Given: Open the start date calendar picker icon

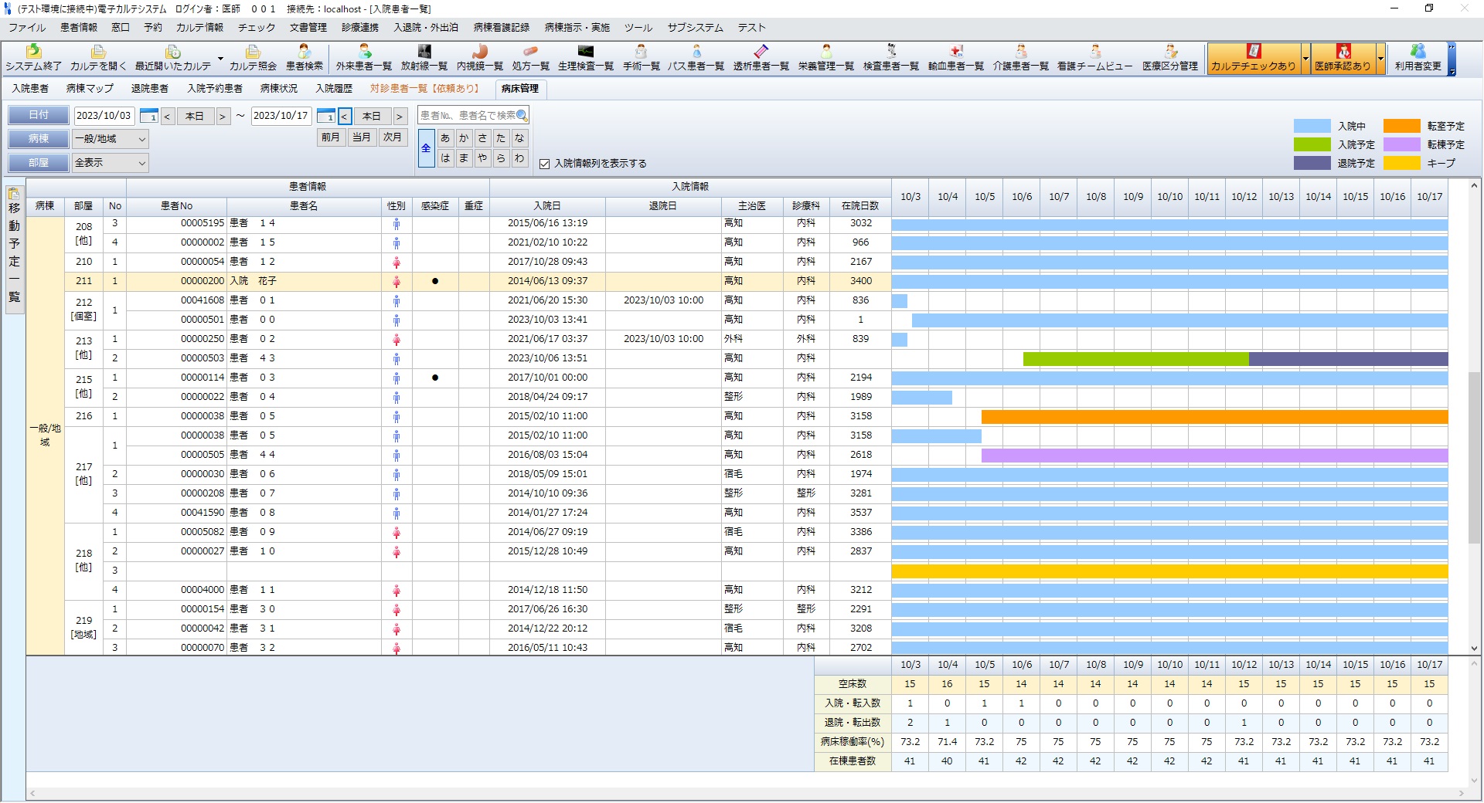Looking at the screenshot, I should point(149,116).
